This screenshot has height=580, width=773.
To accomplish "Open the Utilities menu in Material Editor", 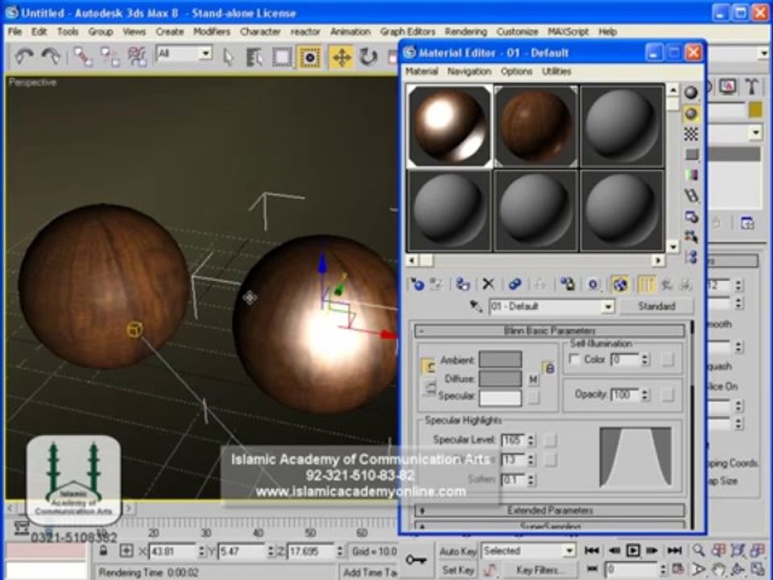I will (556, 72).
